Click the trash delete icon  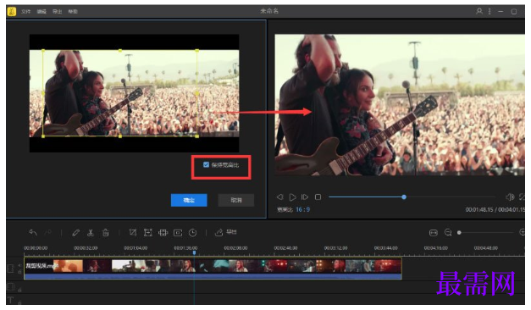[x=106, y=233]
